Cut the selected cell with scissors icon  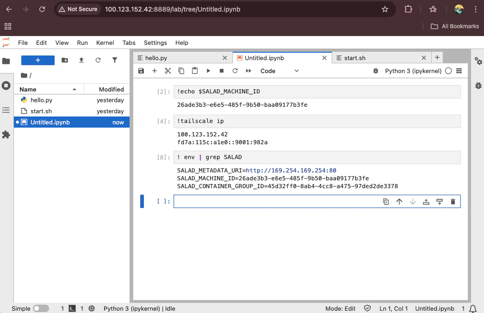coord(168,71)
